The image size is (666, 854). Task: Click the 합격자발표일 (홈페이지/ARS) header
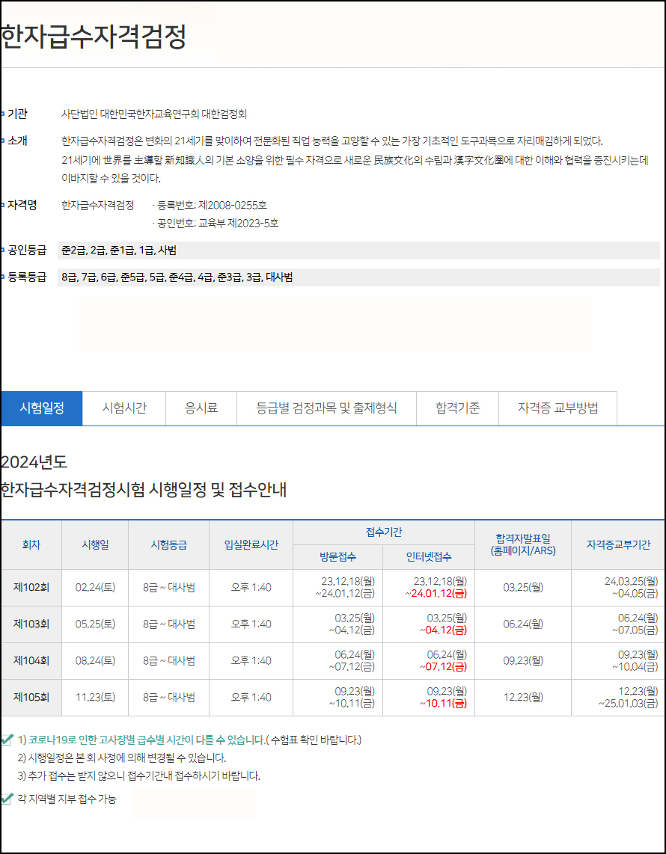pos(523,544)
